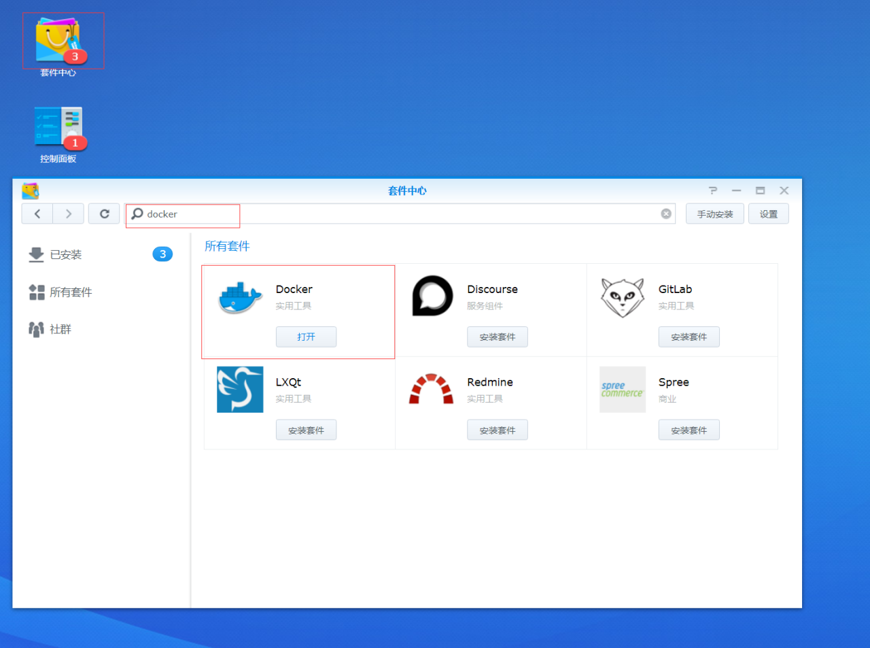Click the Redmine logo icon
This screenshot has width=870, height=648.
[431, 389]
